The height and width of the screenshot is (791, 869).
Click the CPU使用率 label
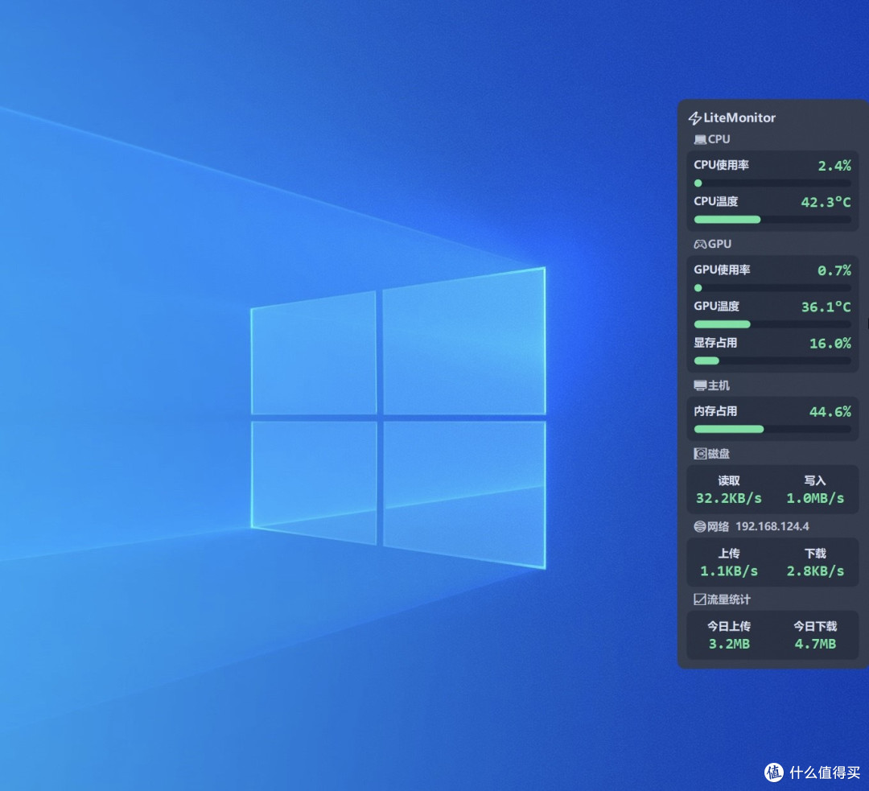(x=721, y=165)
